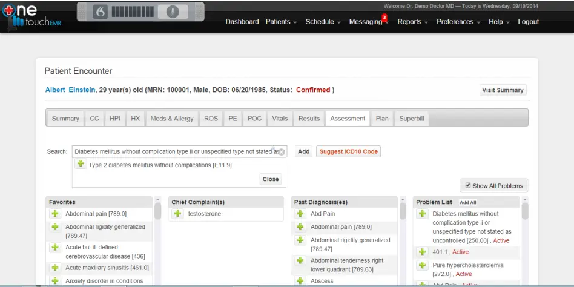Image resolution: width=574 pixels, height=287 pixels.
Task: Click the microphone icon in dictation bar
Action: tap(172, 12)
